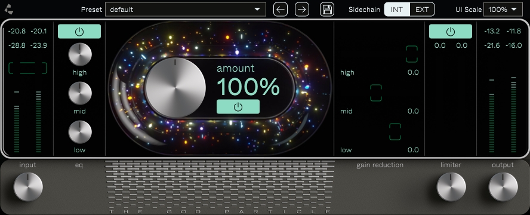Click the input level reading -28.8
The image size is (530, 215).
pos(17,45)
